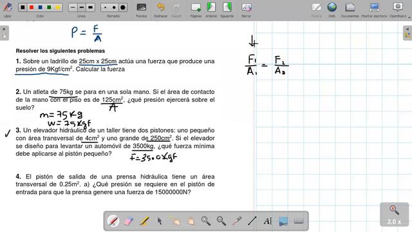Viewport: 412px width, 232px height.
Task: Select the straight line drawing tool
Action: (252, 221)
